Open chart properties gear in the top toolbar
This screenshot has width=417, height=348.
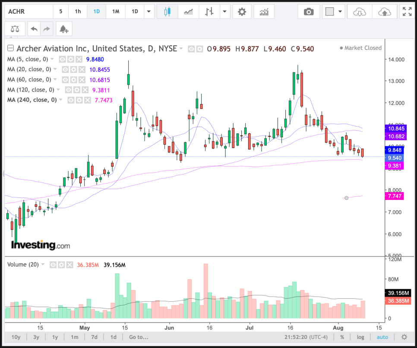pos(242,11)
